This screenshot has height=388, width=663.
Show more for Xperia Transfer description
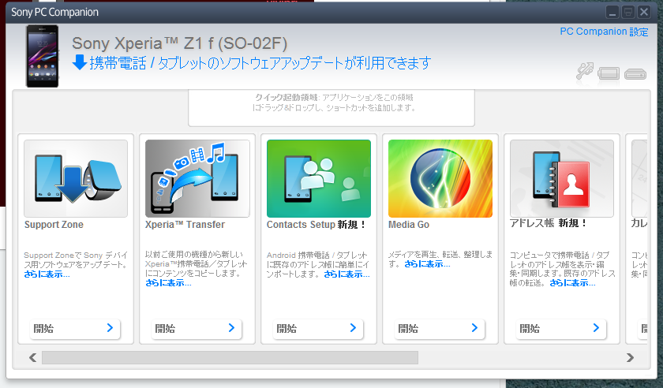(168, 283)
